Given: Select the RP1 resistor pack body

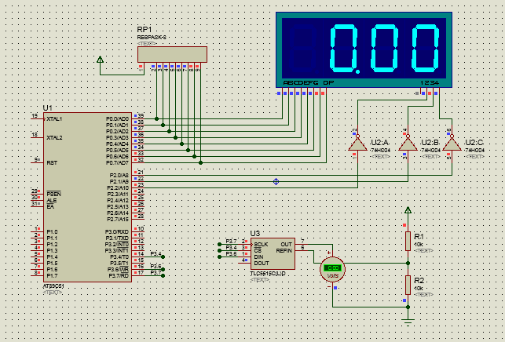Looking at the screenshot, I should point(172,54).
